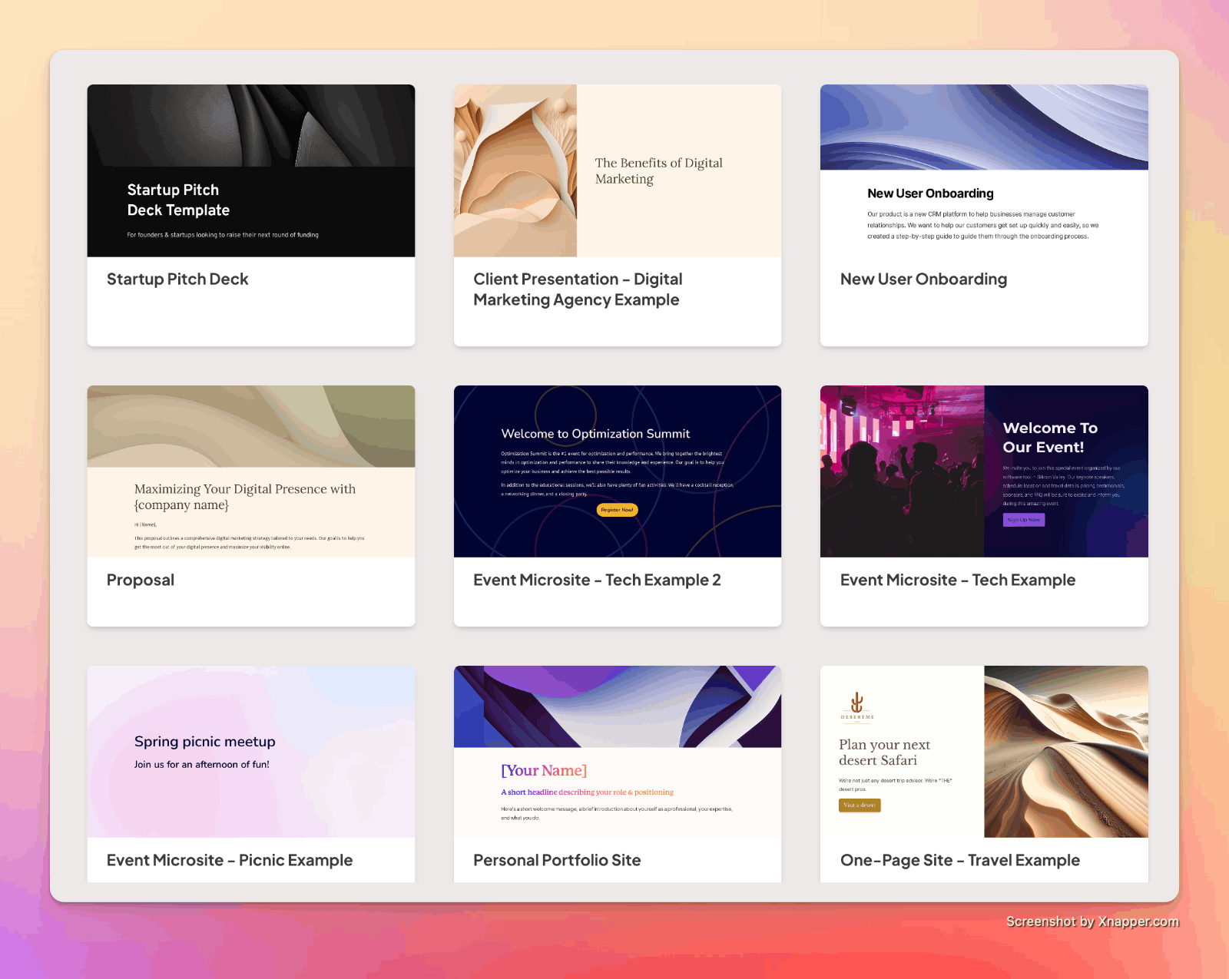Image resolution: width=1229 pixels, height=979 pixels.
Task: Open the Spring picnic meetup thumbnail
Action: pyautogui.click(x=250, y=751)
